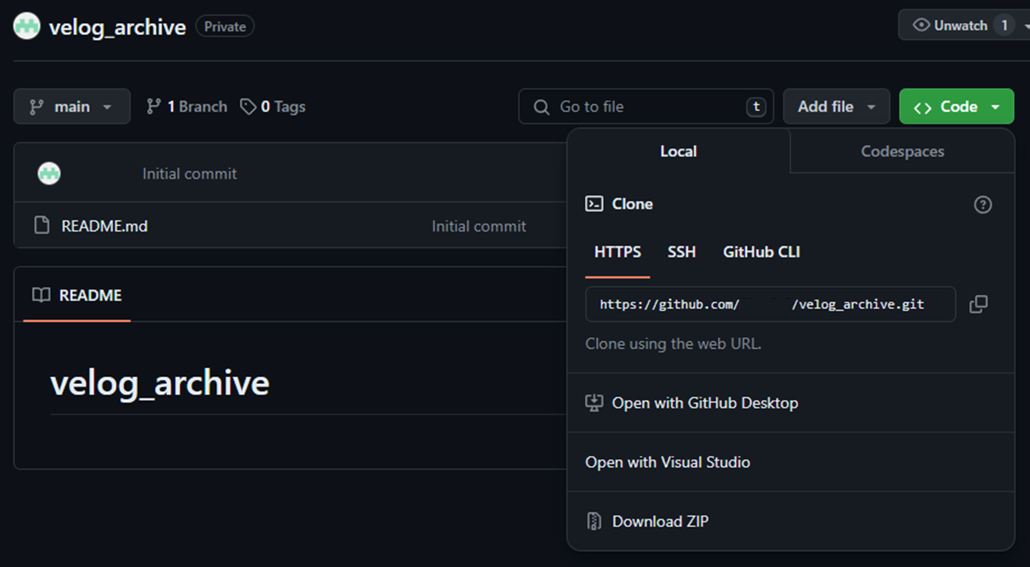Copy the clone URL to clipboard
1030x567 pixels.
pos(978,305)
